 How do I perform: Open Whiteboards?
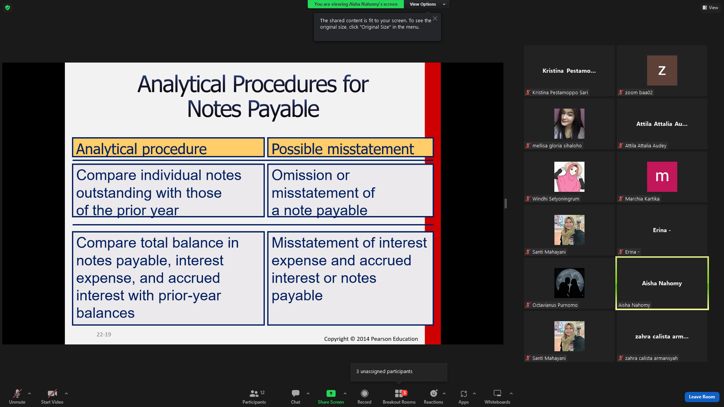[497, 396]
